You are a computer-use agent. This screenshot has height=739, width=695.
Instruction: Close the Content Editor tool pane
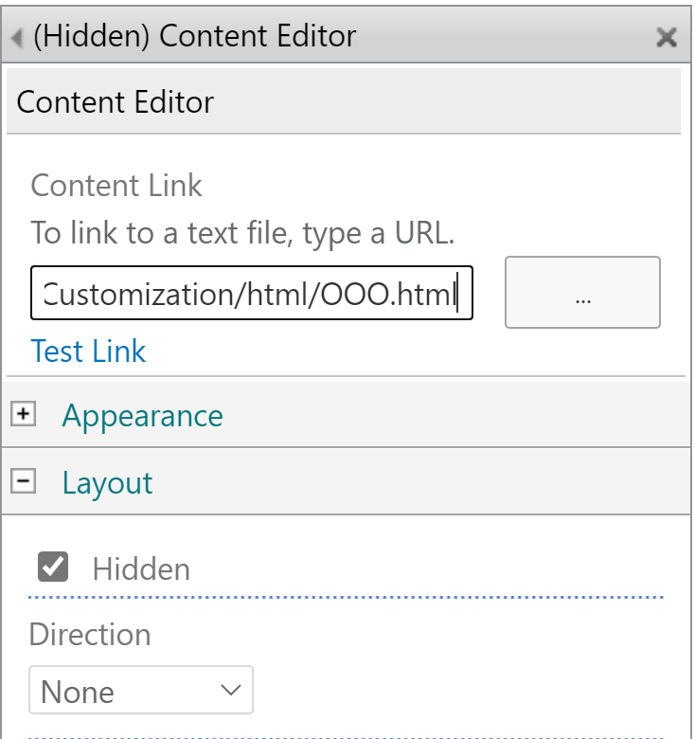(666, 38)
